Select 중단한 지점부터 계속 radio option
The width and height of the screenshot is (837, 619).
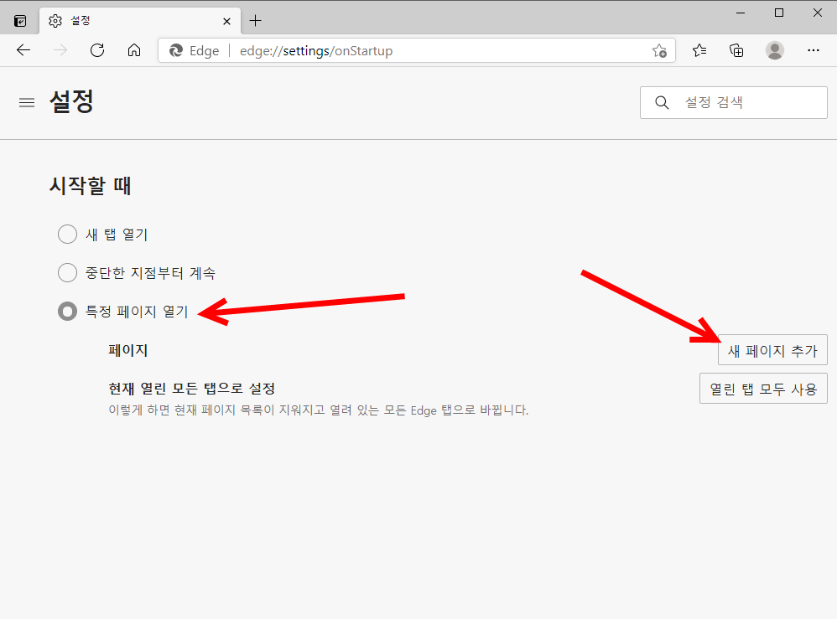click(x=67, y=272)
